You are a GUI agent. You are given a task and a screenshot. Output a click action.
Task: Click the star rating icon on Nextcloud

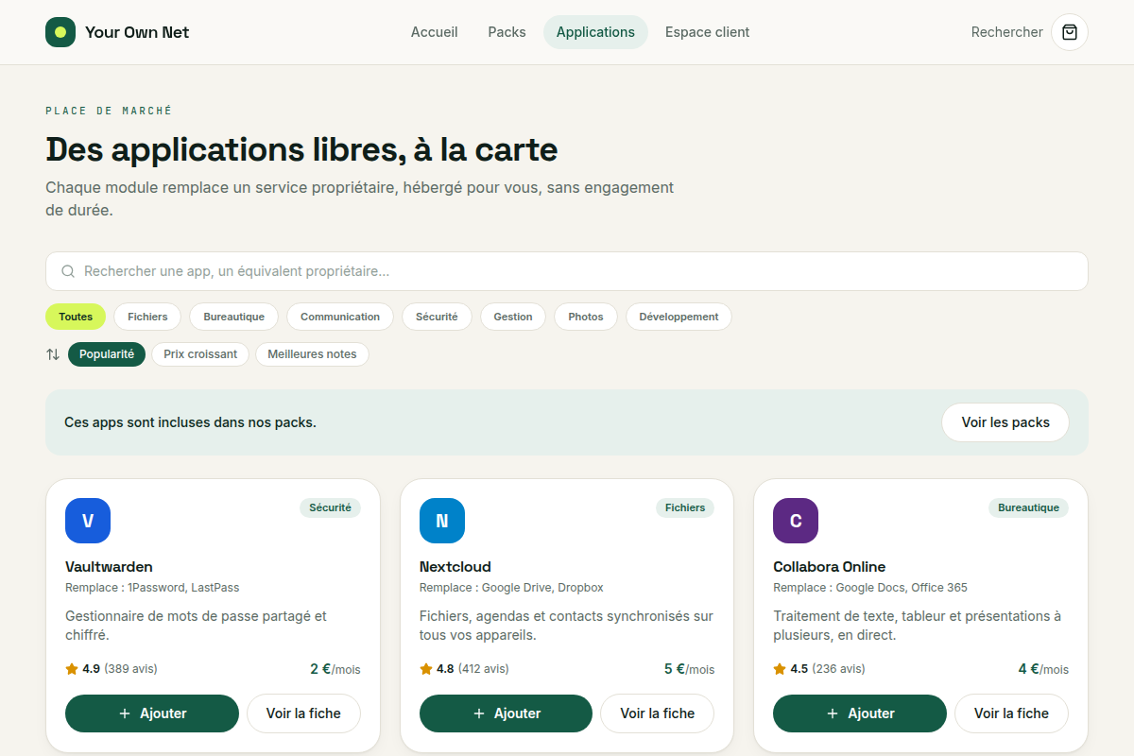coord(426,669)
